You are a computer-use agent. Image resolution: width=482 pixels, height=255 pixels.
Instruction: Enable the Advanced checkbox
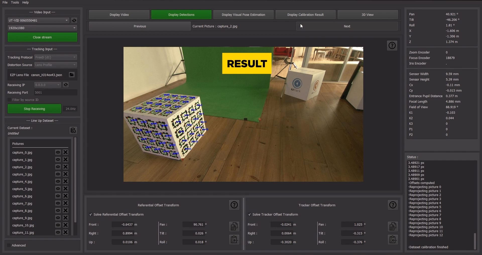point(9,245)
